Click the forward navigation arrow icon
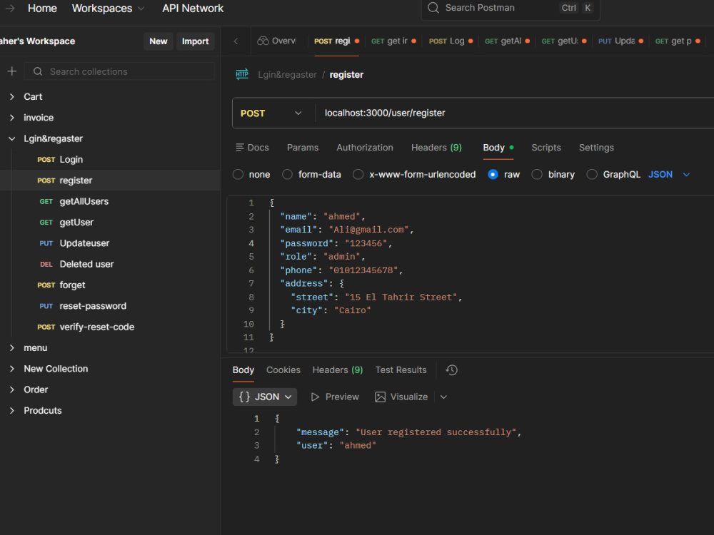The height and width of the screenshot is (535, 714). coord(10,8)
